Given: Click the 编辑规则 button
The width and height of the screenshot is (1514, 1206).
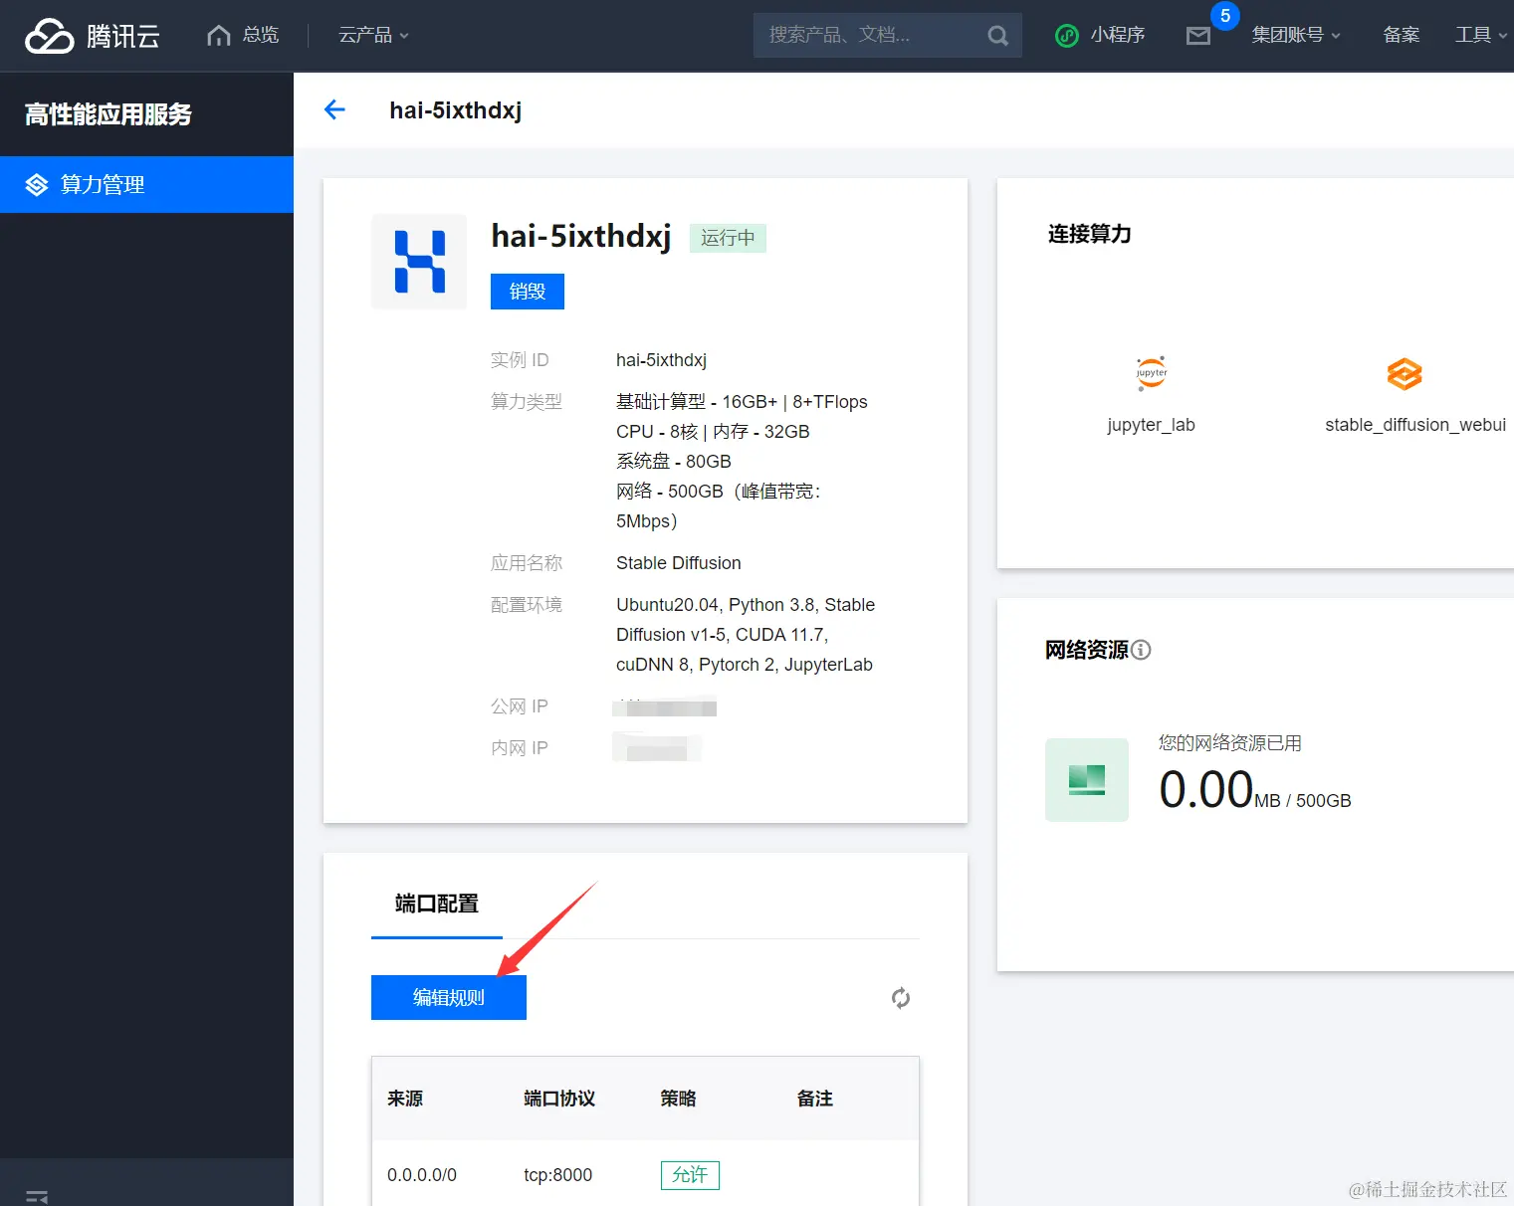Looking at the screenshot, I should pyautogui.click(x=449, y=997).
